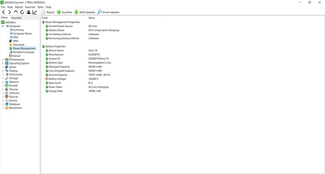
Task: Expand the Server tree node
Action: (3, 67)
